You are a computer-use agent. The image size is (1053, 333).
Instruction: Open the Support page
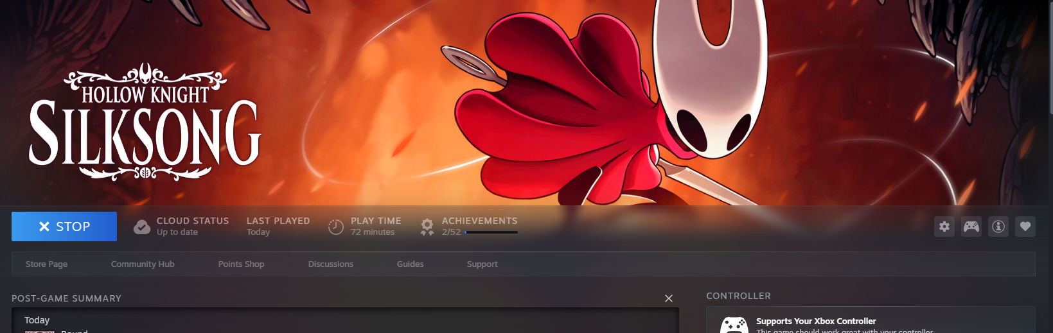pyautogui.click(x=482, y=264)
